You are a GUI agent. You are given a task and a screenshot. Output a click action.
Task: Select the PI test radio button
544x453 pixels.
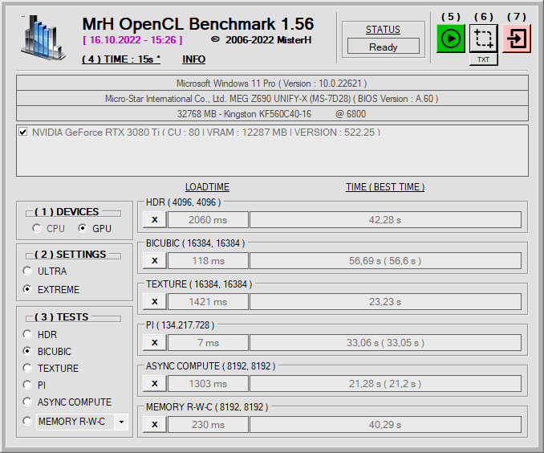(27, 385)
